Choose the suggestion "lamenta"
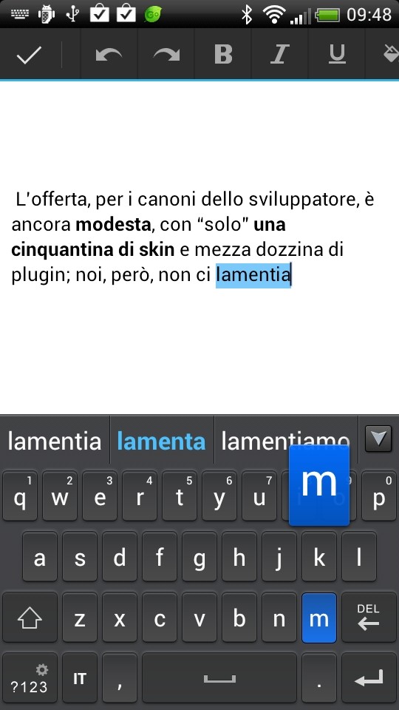This screenshot has width=399, height=710. coord(162,441)
